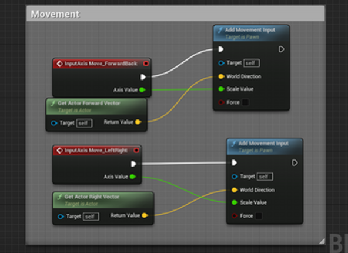Image resolution: width=348 pixels, height=253 pixels.
Task: Click the yellow Return Value pin of Get Actor Forward Vector
Action: [138, 122]
